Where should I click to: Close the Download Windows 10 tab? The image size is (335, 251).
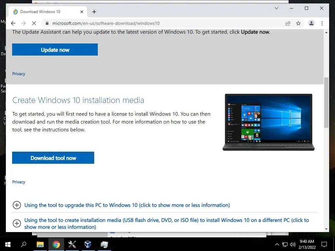tap(82, 12)
